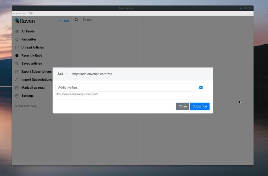Click the Mark all as read icon
Screen dimensions: 268x176
(17, 87)
